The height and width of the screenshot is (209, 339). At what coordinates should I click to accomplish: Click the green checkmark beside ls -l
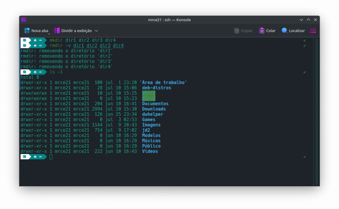click(x=305, y=72)
